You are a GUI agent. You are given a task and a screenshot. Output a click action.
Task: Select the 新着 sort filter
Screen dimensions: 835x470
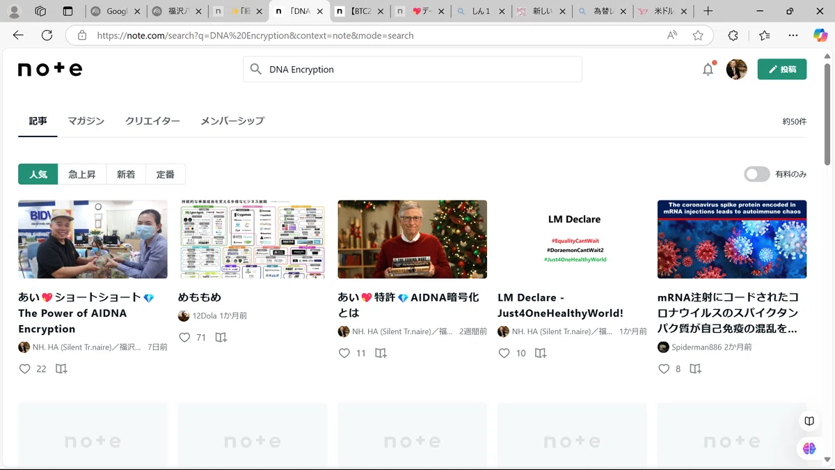point(126,174)
